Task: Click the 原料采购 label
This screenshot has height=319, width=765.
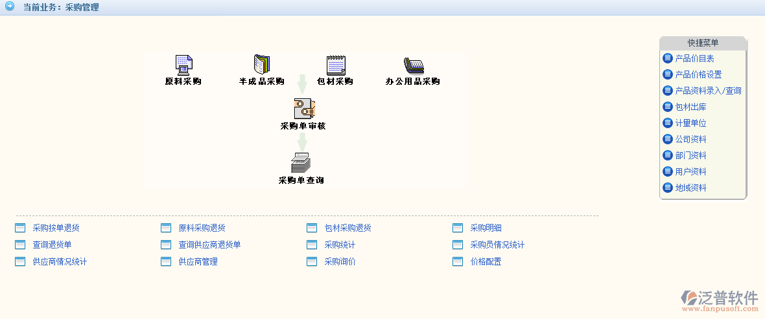Action: 183,82
